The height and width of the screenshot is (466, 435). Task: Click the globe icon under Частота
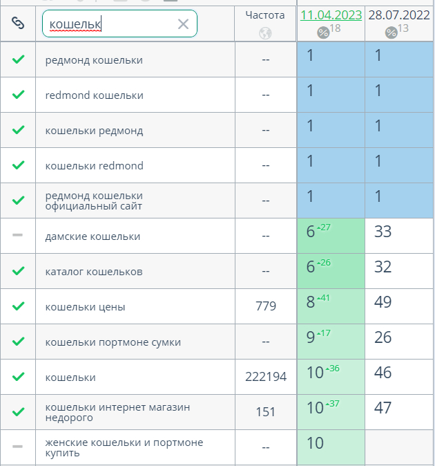tap(265, 32)
